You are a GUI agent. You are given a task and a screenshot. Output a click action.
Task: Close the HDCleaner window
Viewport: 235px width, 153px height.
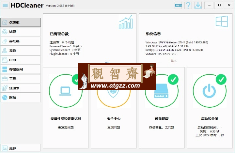coord(228,6)
